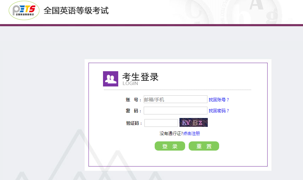Click the purple bar below the header
The width and height of the screenshot is (303, 180).
[151, 25]
